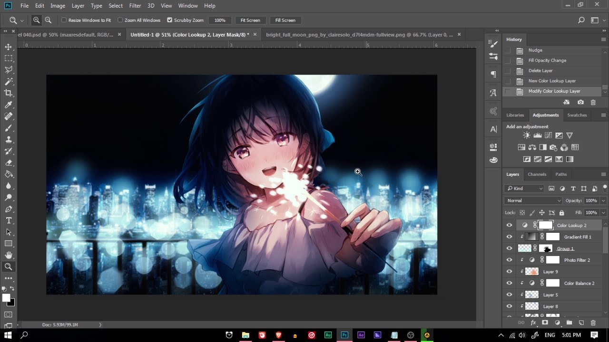The width and height of the screenshot is (609, 342).
Task: Delete layer with trash icon in Layers panel
Action: [x=593, y=323]
